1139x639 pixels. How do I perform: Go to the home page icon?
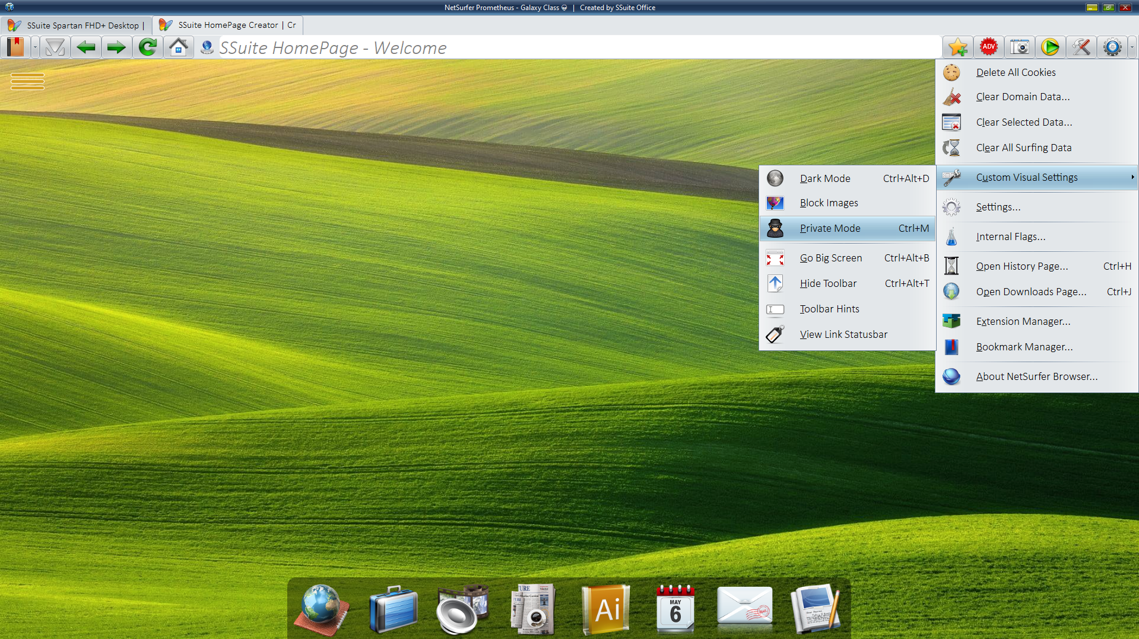179,47
